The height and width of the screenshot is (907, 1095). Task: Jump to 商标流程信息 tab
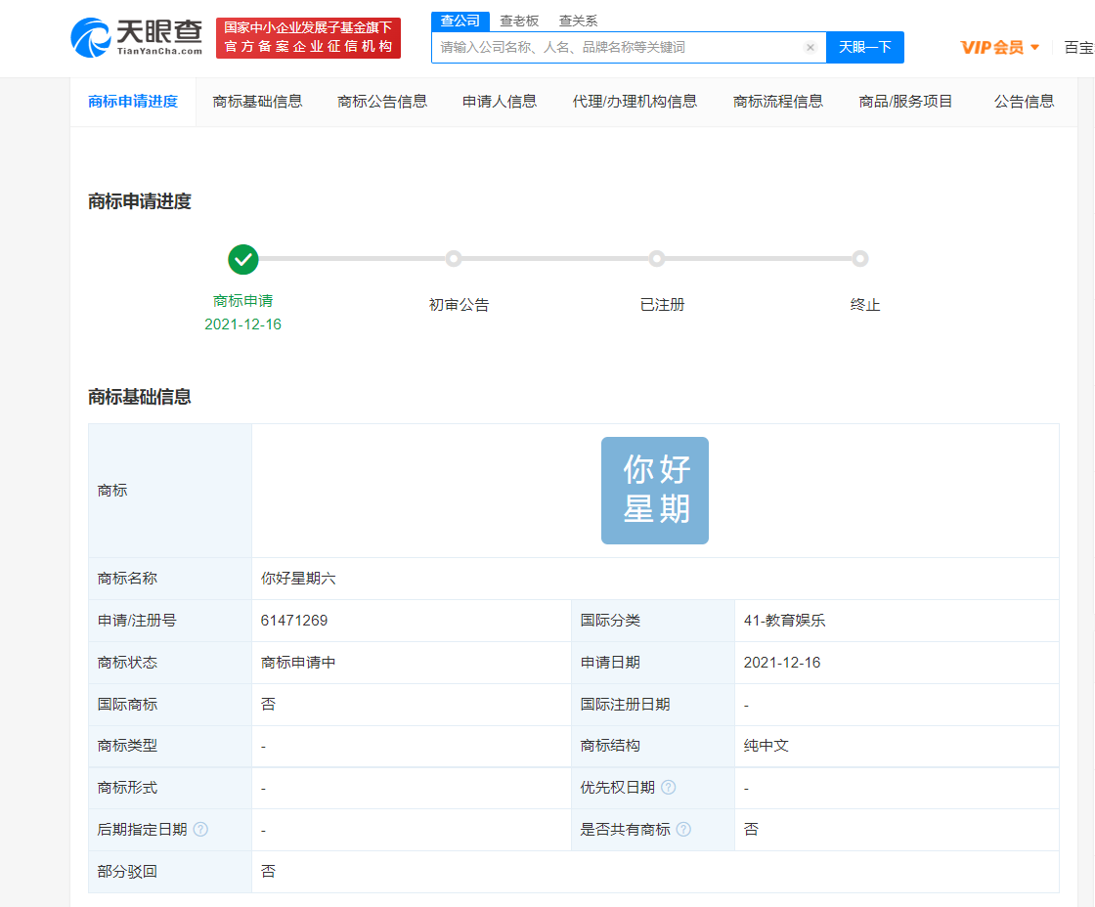[x=778, y=102]
